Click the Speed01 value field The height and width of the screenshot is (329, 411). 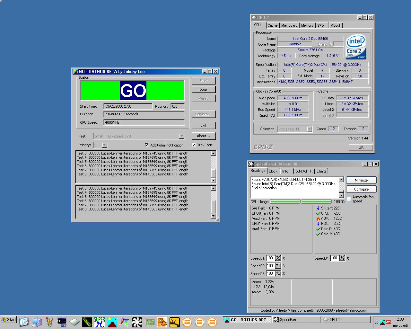point(270,258)
